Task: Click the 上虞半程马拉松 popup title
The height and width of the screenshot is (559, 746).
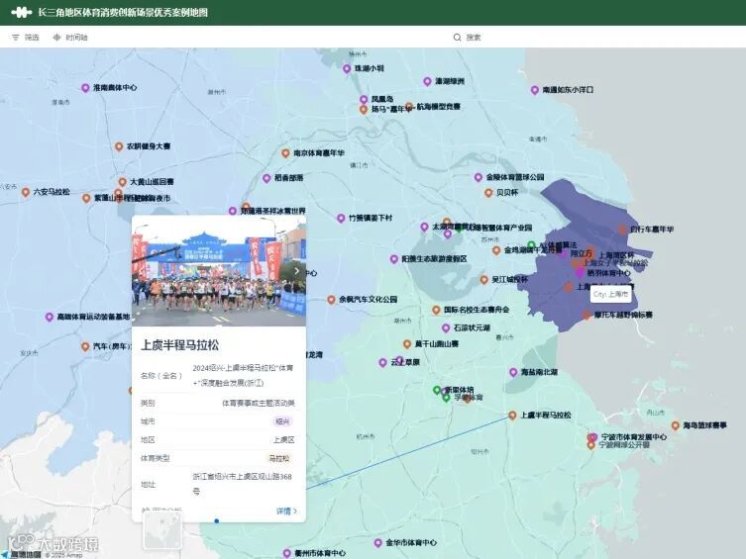Action: point(180,345)
